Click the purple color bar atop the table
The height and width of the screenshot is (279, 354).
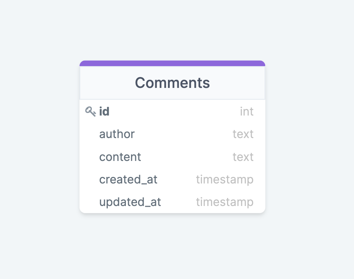click(x=172, y=63)
